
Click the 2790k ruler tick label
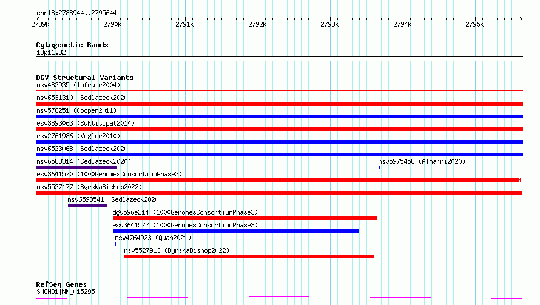tap(112, 24)
